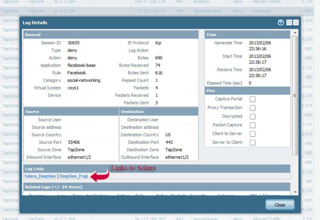Click the scrollbar up arrow in Log Details
Viewport: 320px width, 220px height.
coord(295,33)
